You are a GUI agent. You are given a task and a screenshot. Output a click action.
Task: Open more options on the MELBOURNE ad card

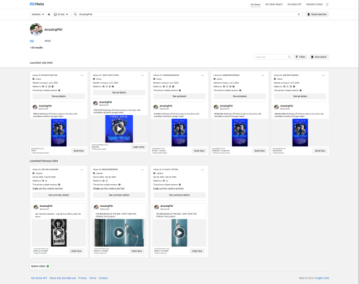(x=323, y=75)
